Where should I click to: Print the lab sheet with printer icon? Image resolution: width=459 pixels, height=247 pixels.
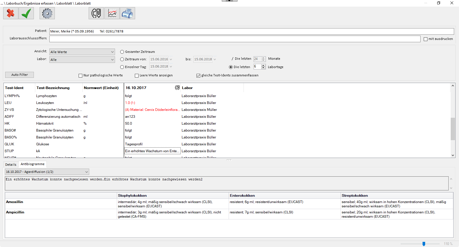coord(127,13)
